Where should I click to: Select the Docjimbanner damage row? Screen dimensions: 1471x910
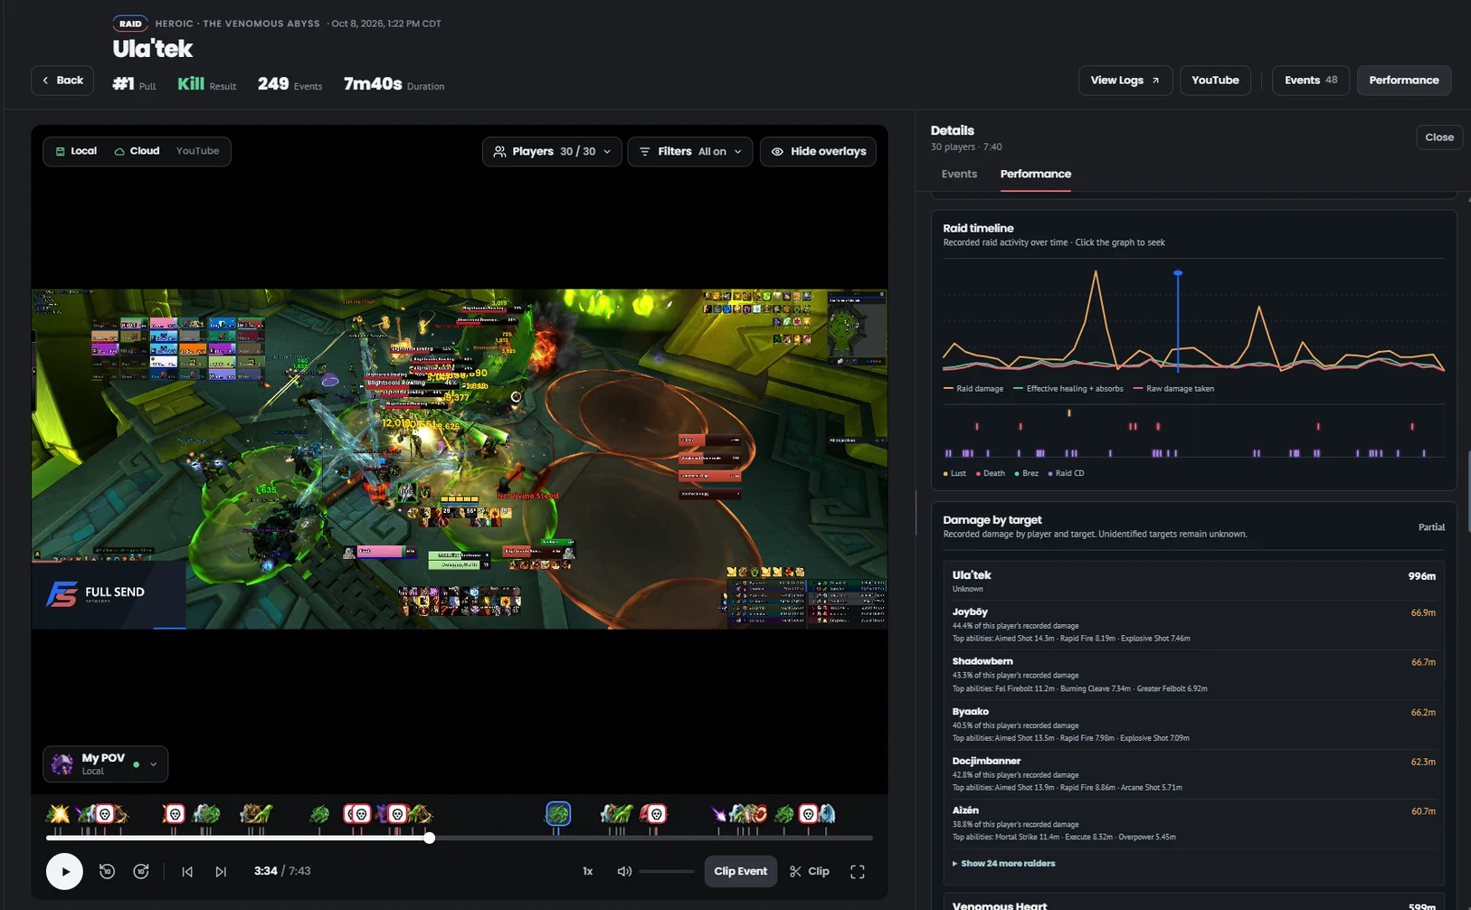[x=1193, y=774]
